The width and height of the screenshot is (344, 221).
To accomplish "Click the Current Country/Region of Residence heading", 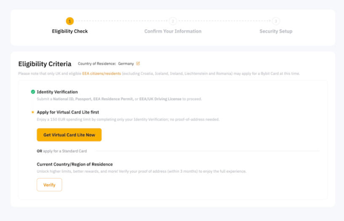I will 75,164.
